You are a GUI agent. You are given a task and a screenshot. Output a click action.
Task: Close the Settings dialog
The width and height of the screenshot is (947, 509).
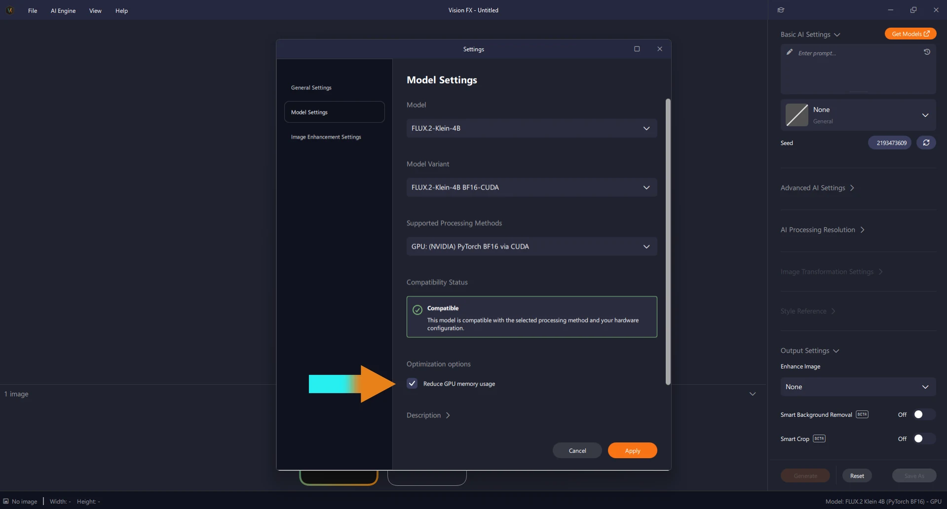(x=659, y=49)
